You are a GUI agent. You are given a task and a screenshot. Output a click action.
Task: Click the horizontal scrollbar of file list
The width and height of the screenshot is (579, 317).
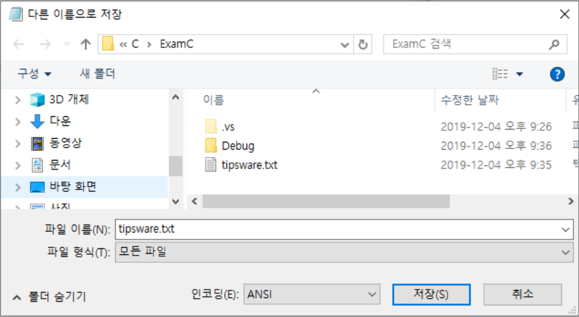pyautogui.click(x=326, y=201)
